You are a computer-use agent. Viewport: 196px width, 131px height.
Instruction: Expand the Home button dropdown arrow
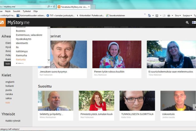153,16
